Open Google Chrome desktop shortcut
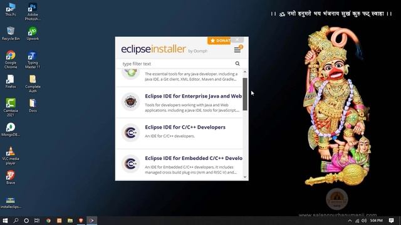This screenshot has width=401, height=225. [x=11, y=60]
